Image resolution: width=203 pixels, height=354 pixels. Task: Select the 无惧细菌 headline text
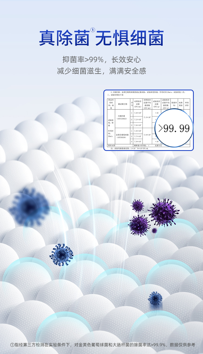click(130, 38)
